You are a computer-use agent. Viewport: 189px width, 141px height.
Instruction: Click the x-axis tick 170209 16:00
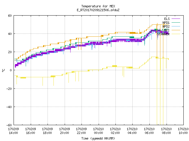30,131
